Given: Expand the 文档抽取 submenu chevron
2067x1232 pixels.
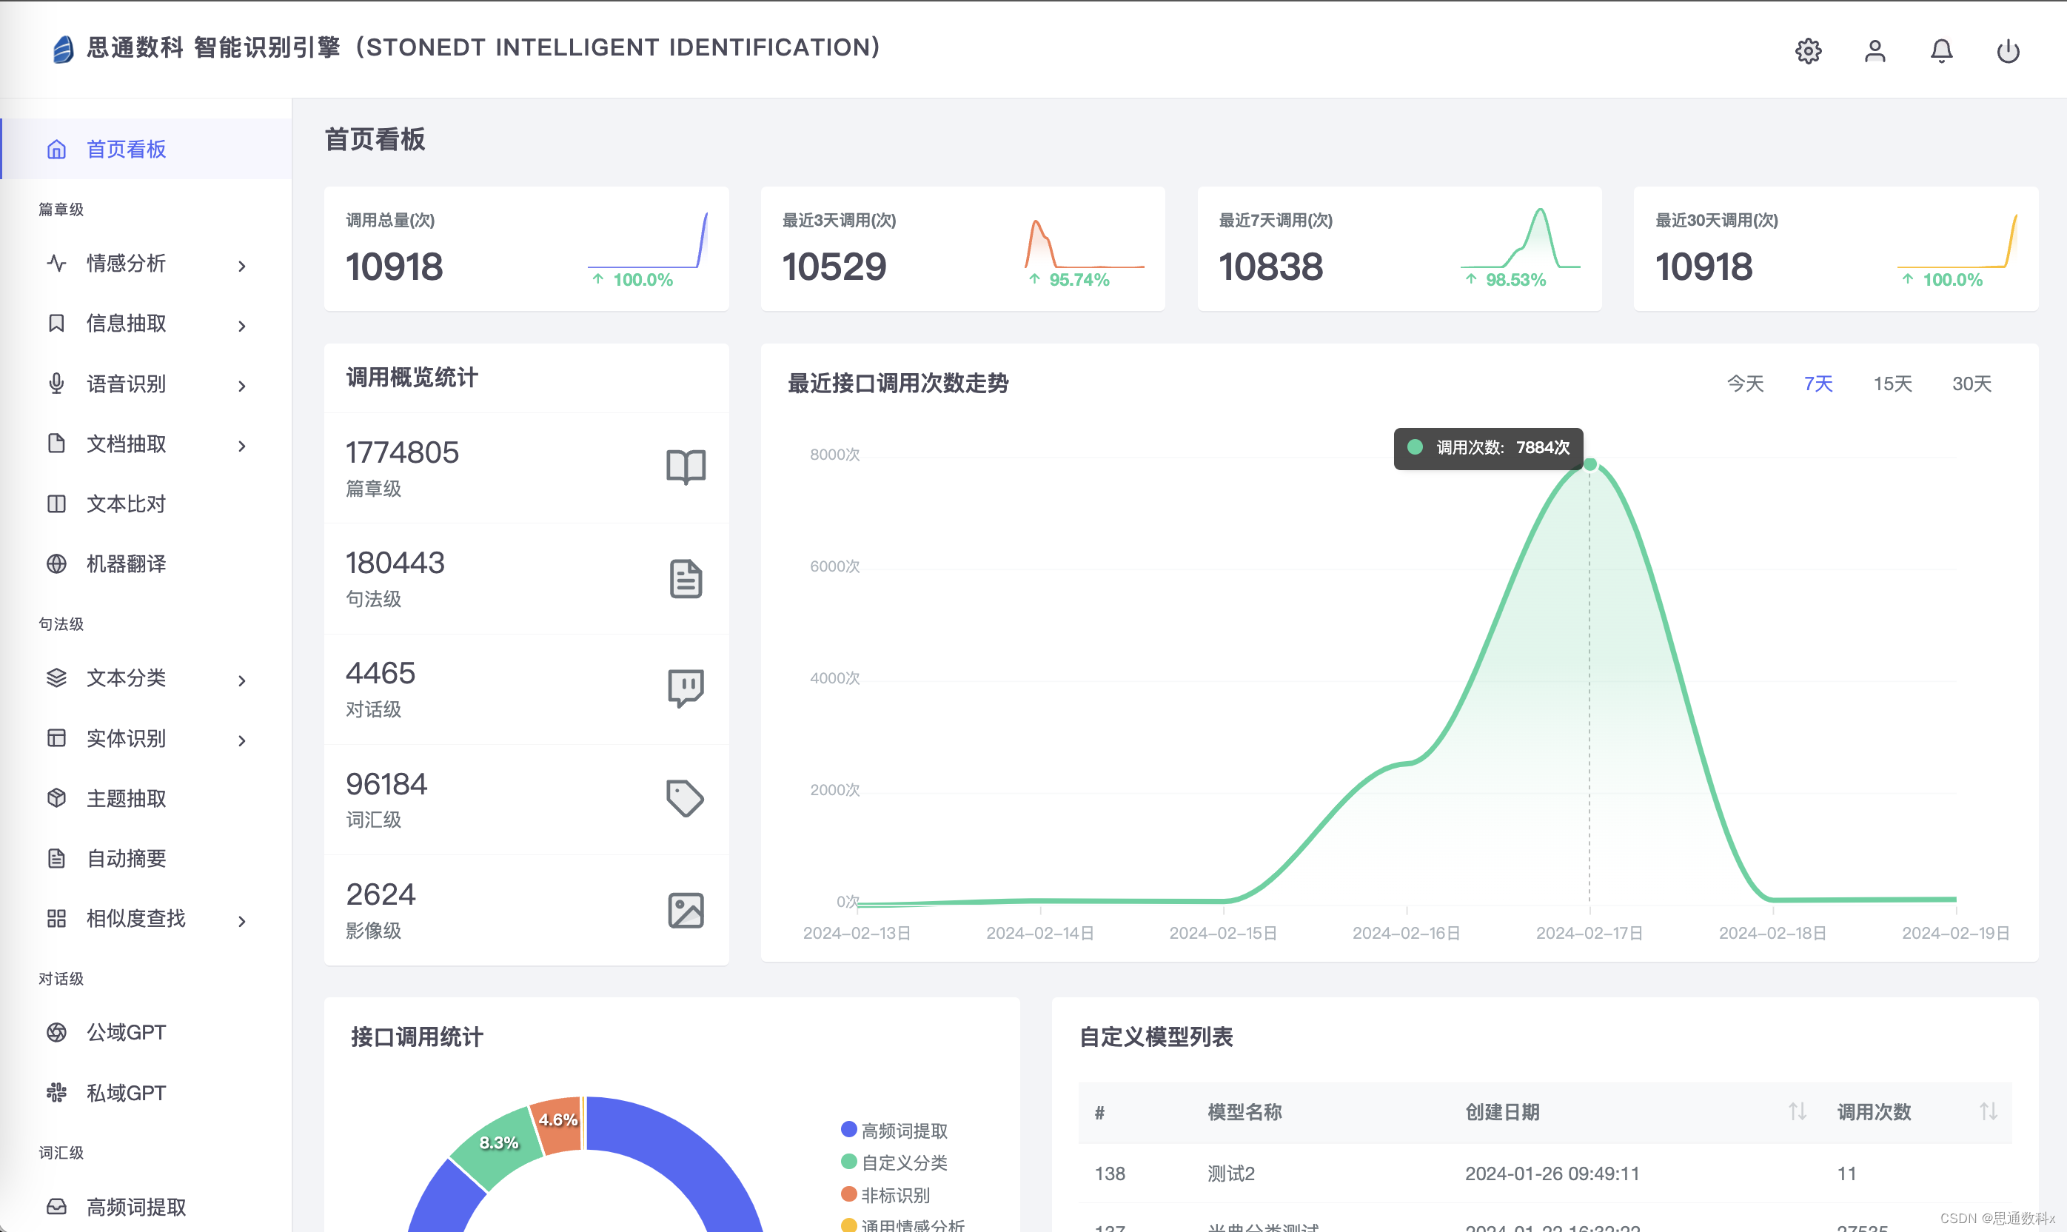Looking at the screenshot, I should click(x=241, y=446).
